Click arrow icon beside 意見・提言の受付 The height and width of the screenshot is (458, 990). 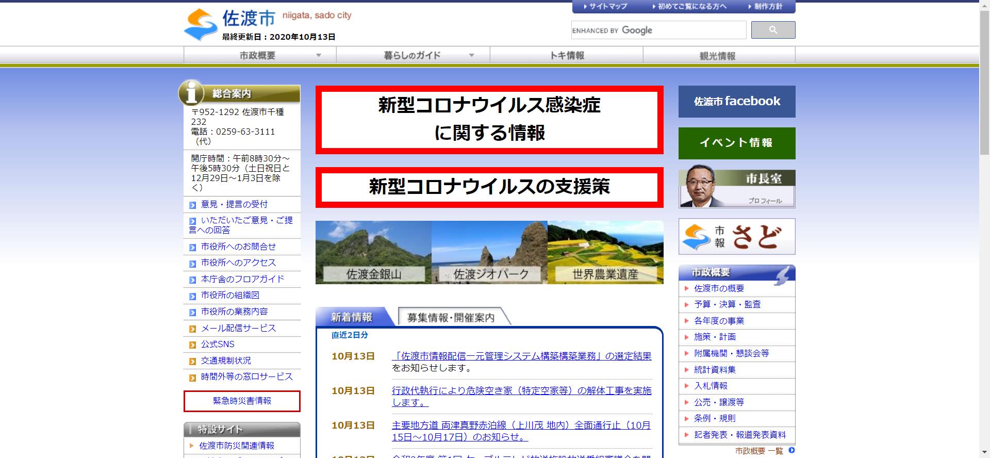pyautogui.click(x=193, y=205)
